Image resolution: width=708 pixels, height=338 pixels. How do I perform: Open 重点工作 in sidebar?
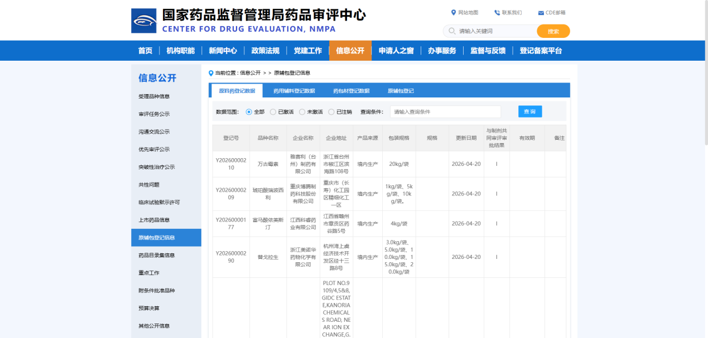166,273
